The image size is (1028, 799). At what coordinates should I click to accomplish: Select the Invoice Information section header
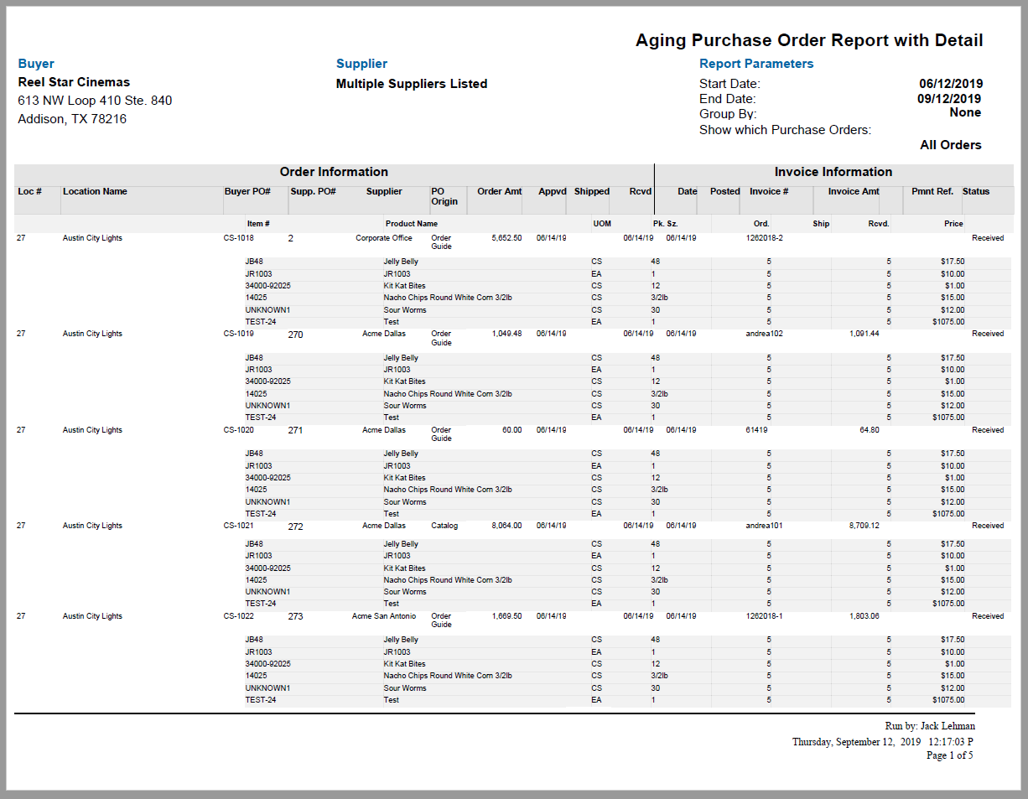click(x=833, y=171)
